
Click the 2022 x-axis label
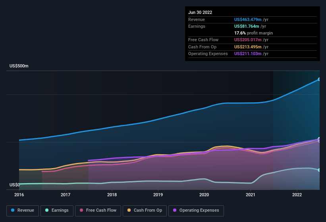click(x=297, y=195)
